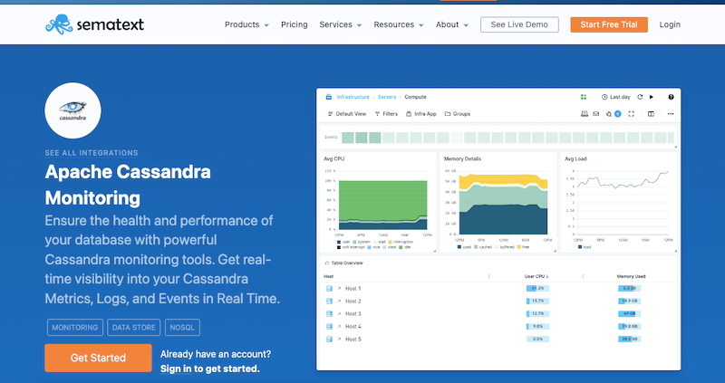This screenshot has height=383, width=725.
Task: Click the Default View list icon
Action: coord(330,114)
